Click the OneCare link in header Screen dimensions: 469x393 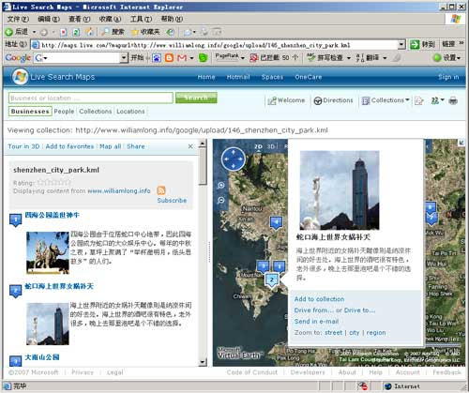309,77
